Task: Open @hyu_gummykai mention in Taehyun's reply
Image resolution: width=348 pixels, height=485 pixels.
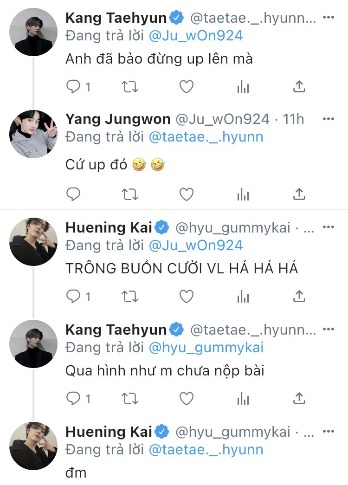Action: tap(206, 347)
